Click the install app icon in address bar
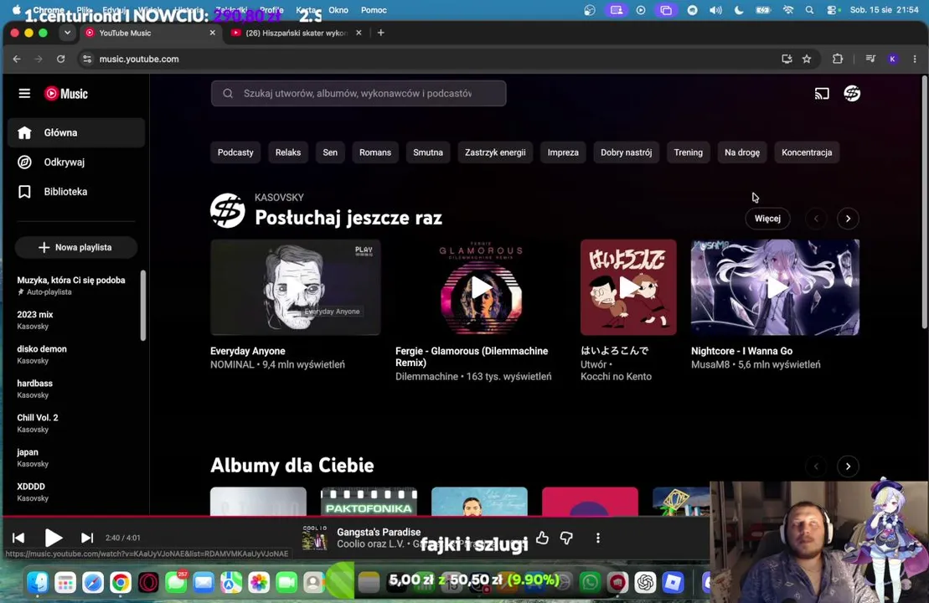The width and height of the screenshot is (929, 603). [787, 59]
